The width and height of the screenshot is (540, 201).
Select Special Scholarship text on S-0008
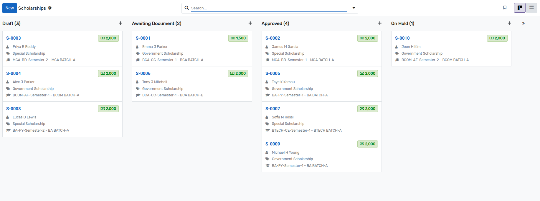click(x=29, y=124)
